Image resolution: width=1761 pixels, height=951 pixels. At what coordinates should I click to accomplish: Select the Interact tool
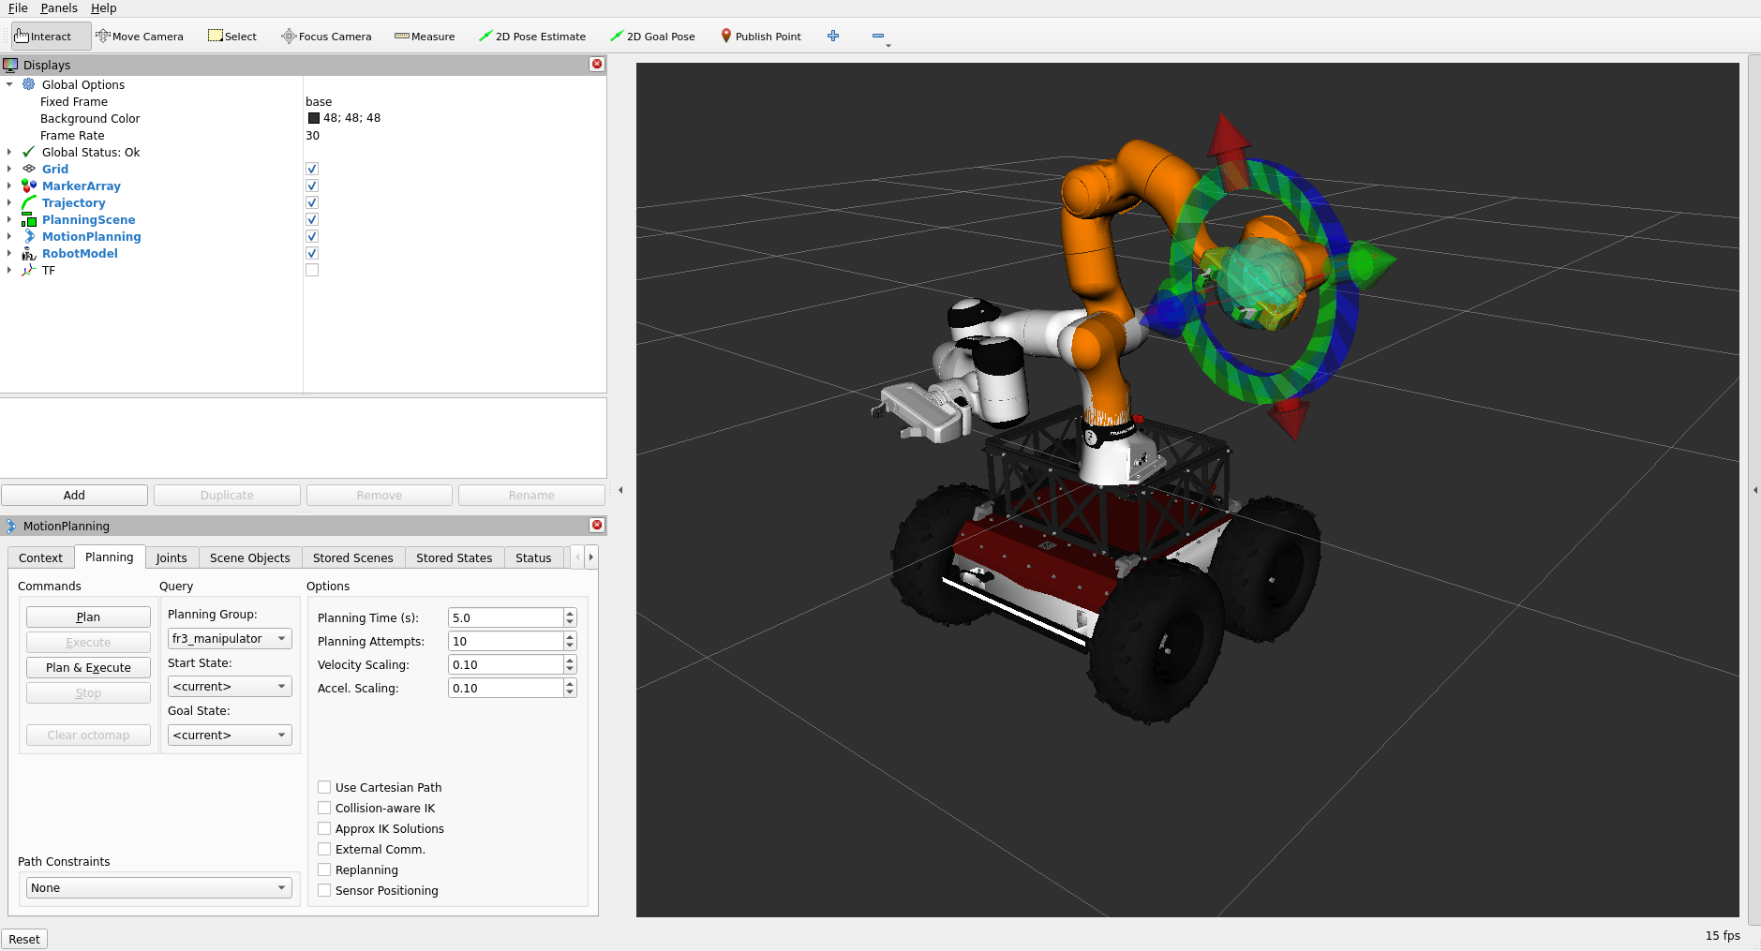pyautogui.click(x=51, y=37)
